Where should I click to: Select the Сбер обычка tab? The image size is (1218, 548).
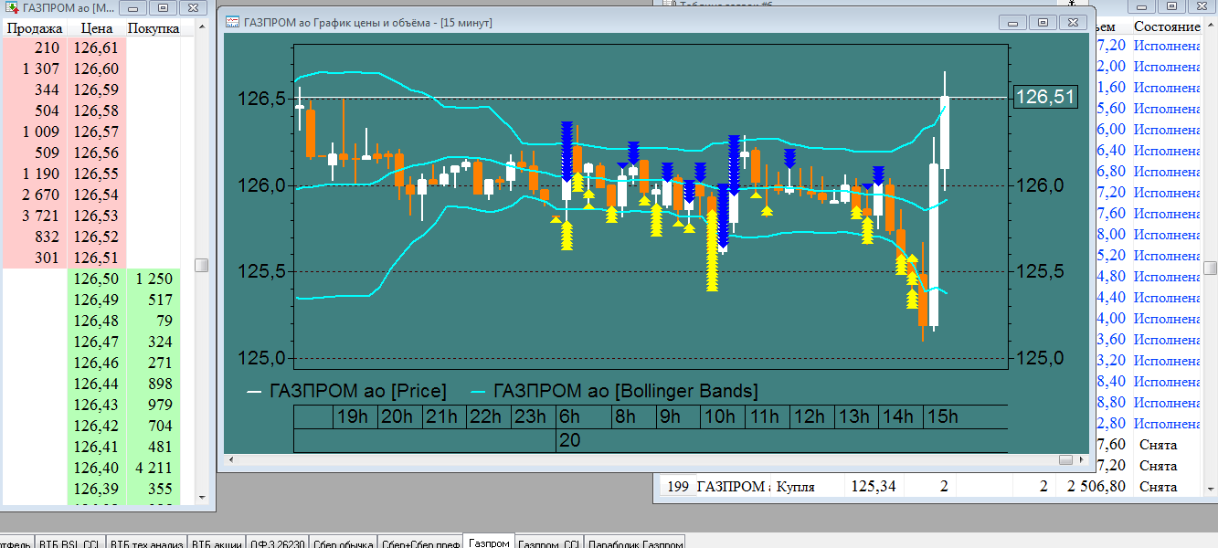(x=343, y=543)
